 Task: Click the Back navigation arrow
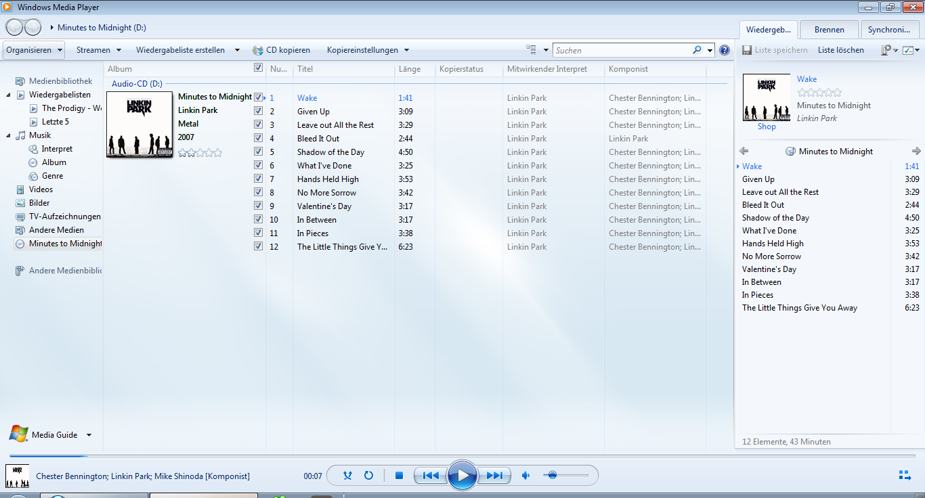[14, 27]
